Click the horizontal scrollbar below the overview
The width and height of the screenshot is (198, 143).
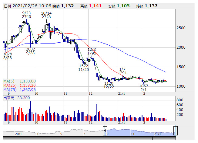(89, 138)
